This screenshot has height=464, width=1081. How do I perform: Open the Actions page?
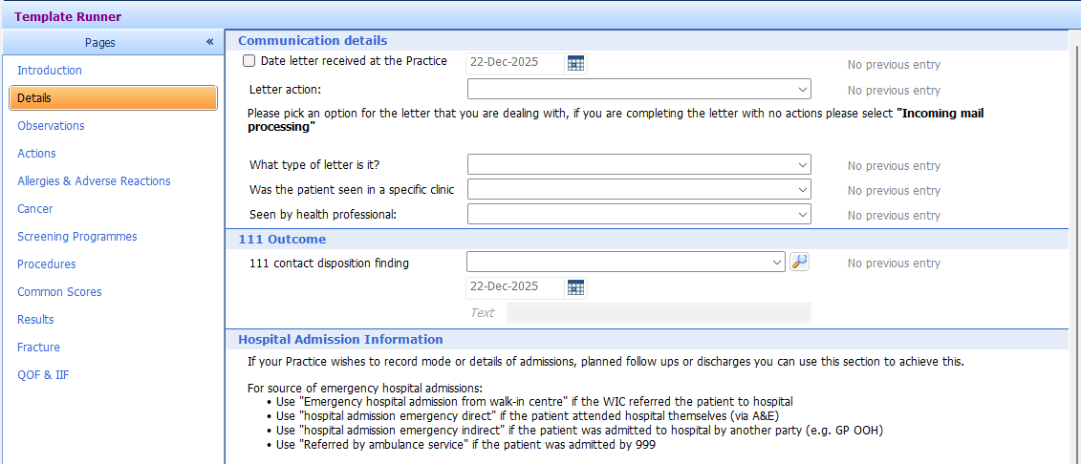click(36, 154)
